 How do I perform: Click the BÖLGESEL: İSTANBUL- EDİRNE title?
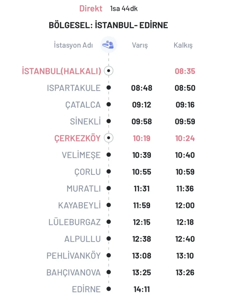(108, 25)
